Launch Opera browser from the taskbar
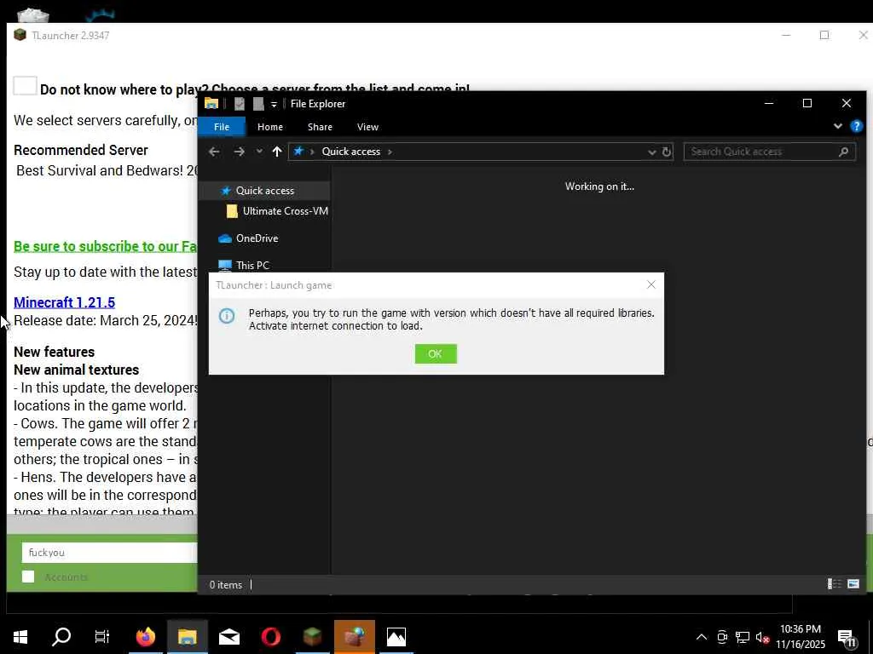 point(270,637)
